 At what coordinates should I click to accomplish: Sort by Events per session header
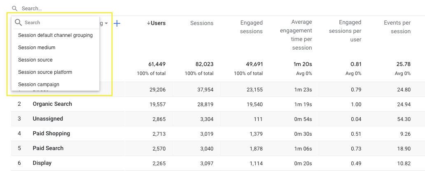[397, 27]
